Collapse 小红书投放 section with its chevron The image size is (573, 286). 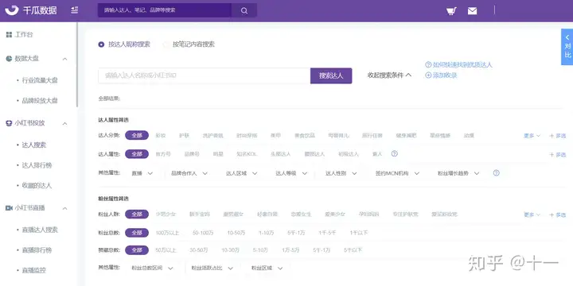click(x=64, y=123)
